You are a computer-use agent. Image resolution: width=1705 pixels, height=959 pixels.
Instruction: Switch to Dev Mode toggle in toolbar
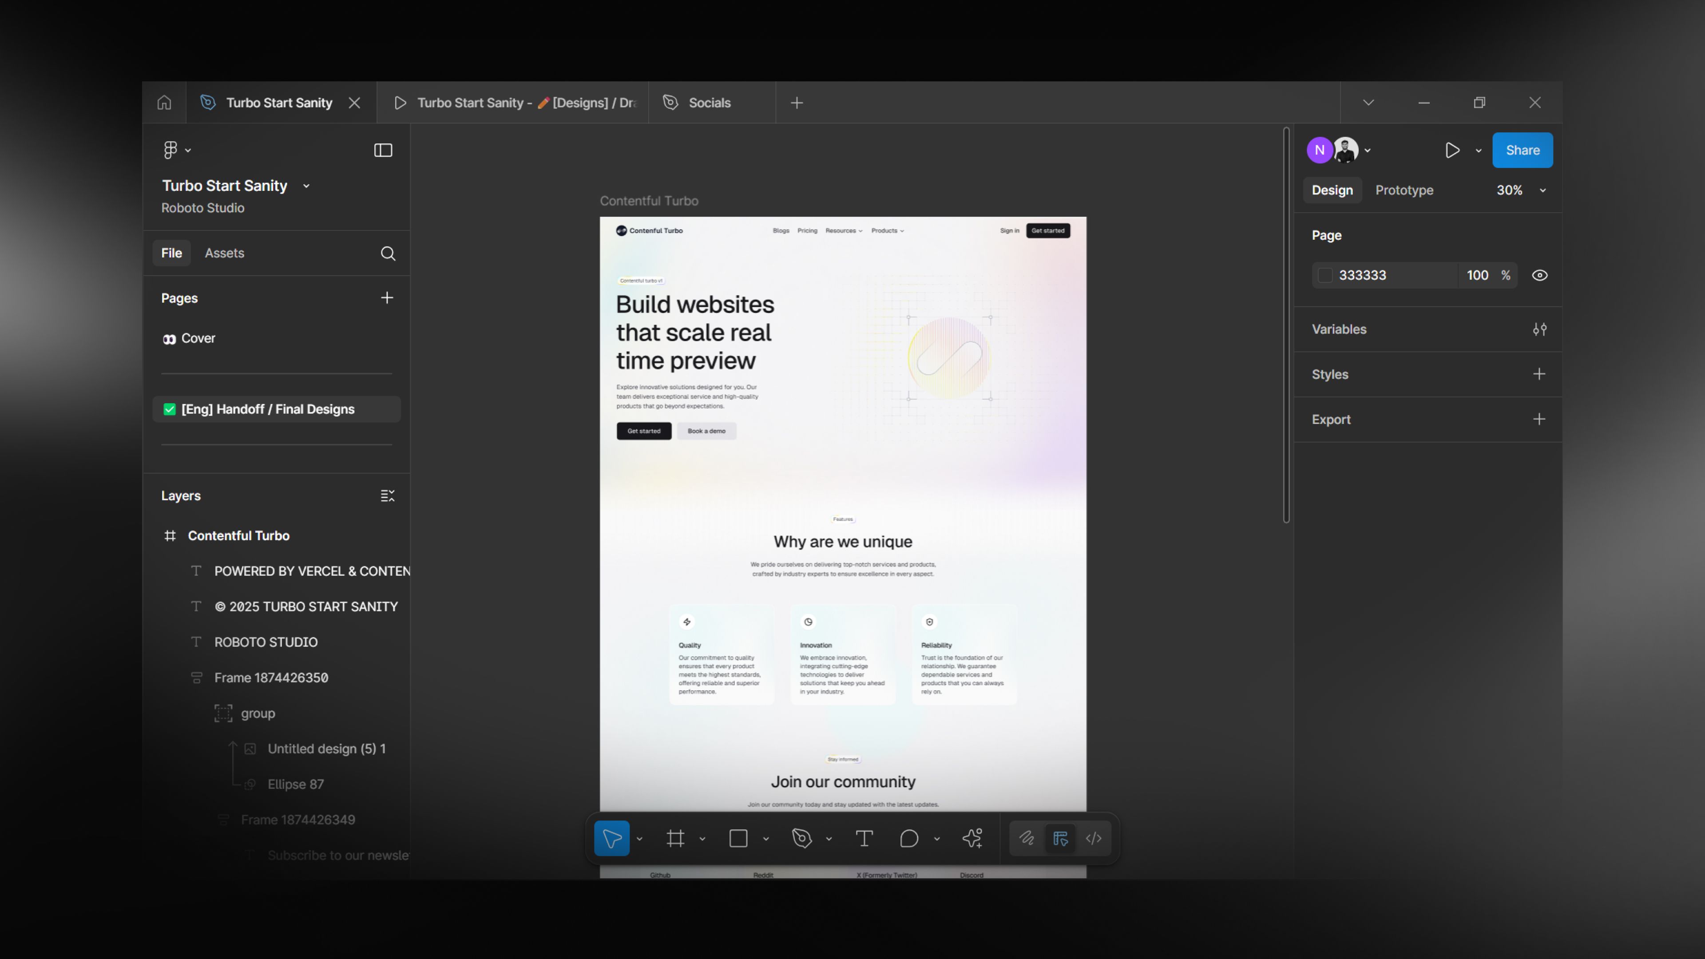(x=1094, y=839)
